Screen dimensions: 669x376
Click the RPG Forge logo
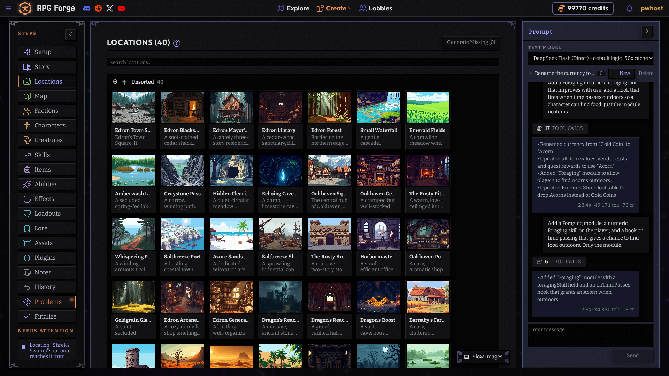tap(47, 8)
